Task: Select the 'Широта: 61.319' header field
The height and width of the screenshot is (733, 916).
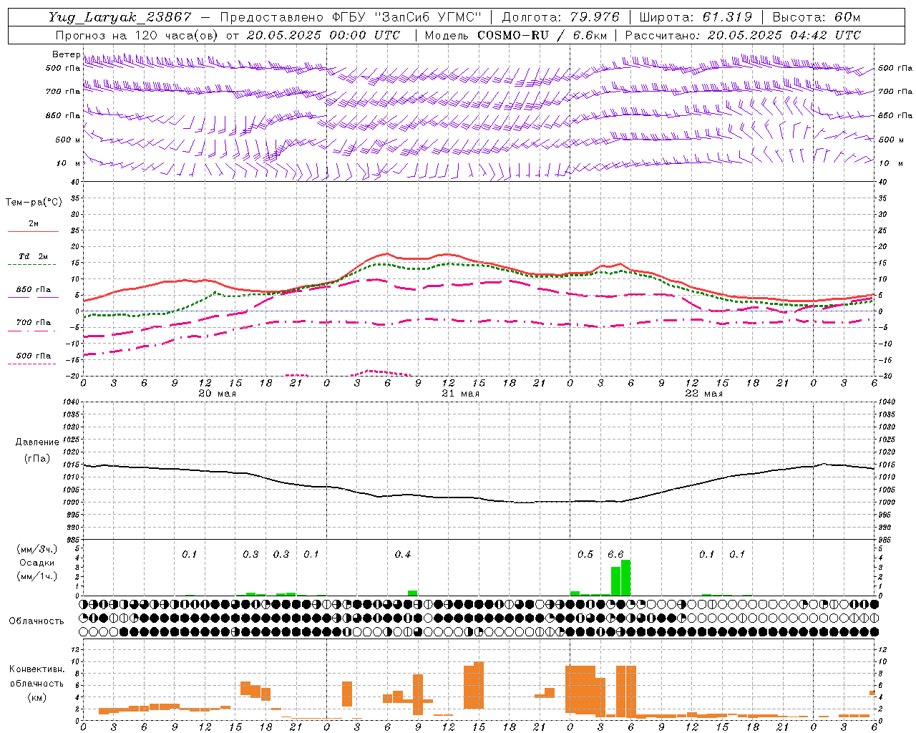Action: pyautogui.click(x=696, y=17)
